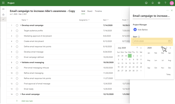Click the calendar icon in Start field
The height and width of the screenshot is (104, 175).
pyautogui.click(x=169, y=41)
